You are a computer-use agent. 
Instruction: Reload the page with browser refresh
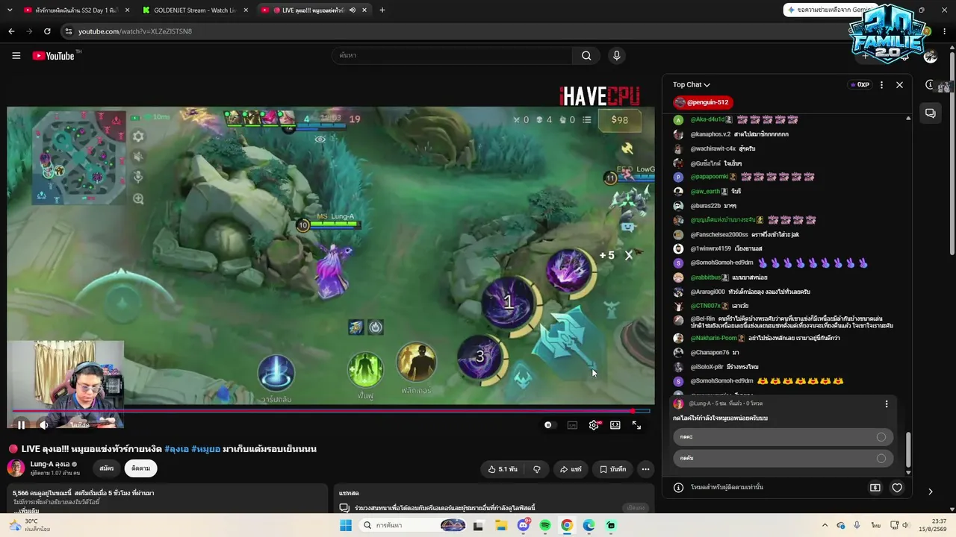pos(47,31)
